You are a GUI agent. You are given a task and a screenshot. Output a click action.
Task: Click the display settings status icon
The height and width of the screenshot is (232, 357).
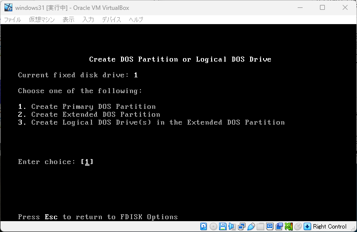click(x=270, y=226)
